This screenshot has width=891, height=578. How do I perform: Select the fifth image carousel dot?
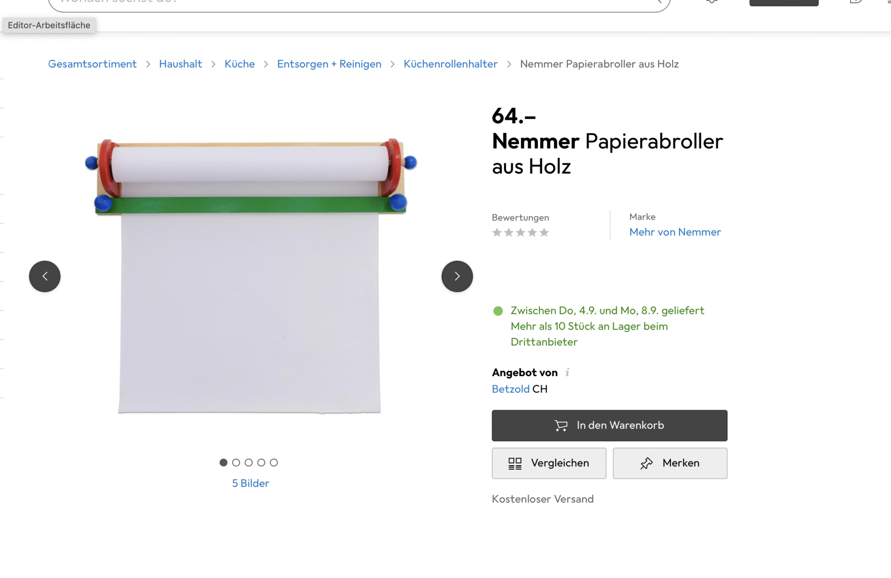(274, 462)
